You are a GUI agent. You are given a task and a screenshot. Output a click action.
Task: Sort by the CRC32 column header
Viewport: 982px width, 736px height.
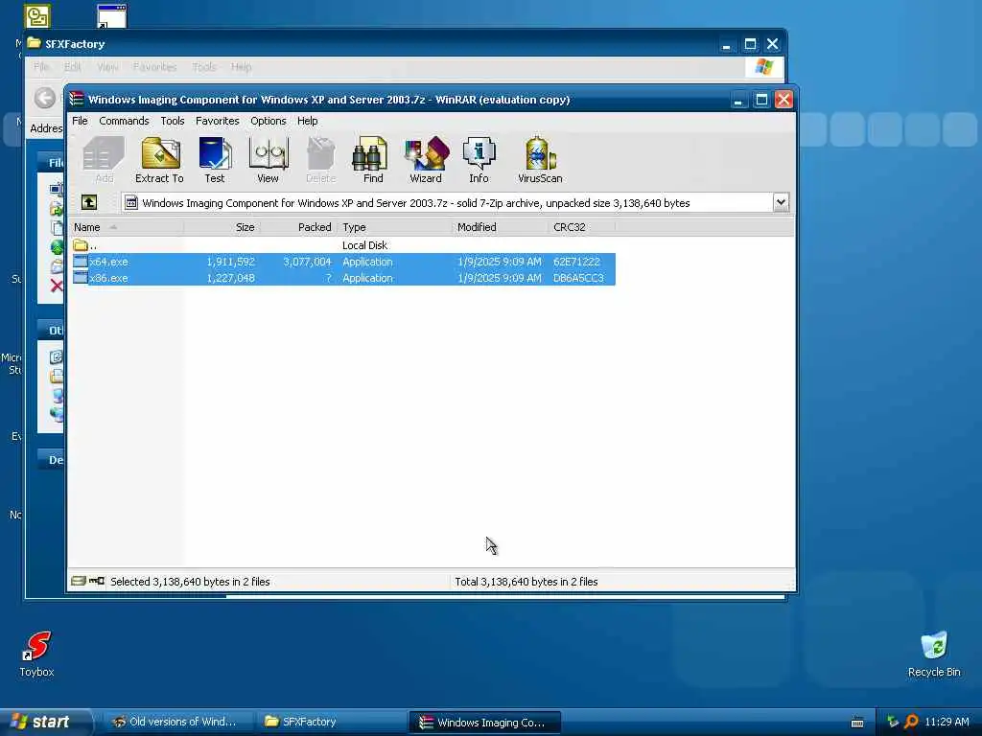click(x=581, y=227)
